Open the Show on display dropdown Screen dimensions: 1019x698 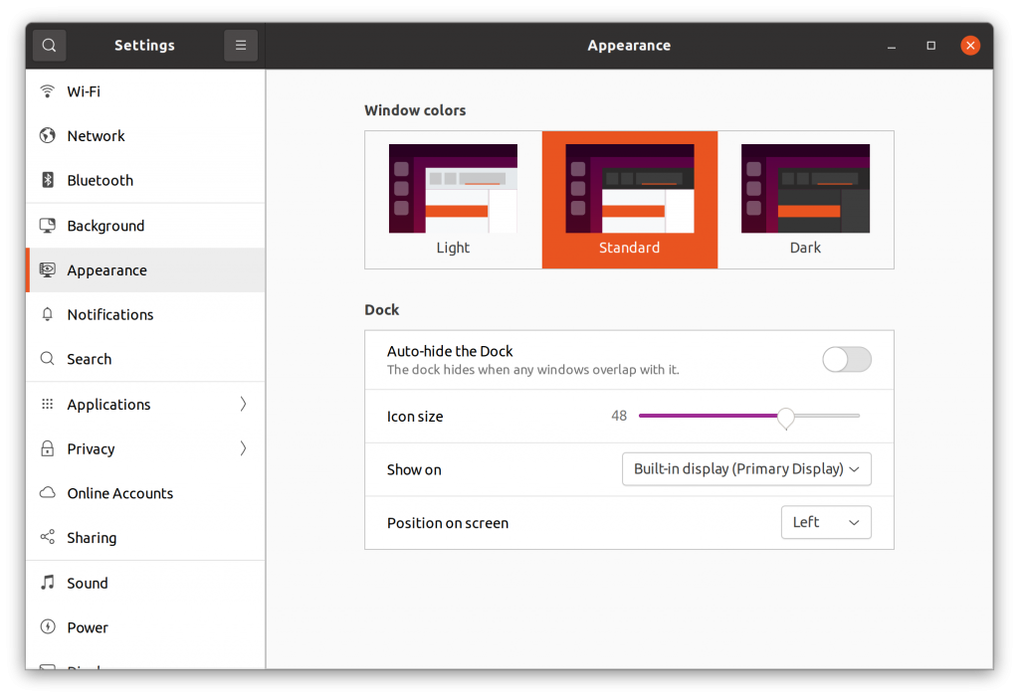[x=746, y=468]
